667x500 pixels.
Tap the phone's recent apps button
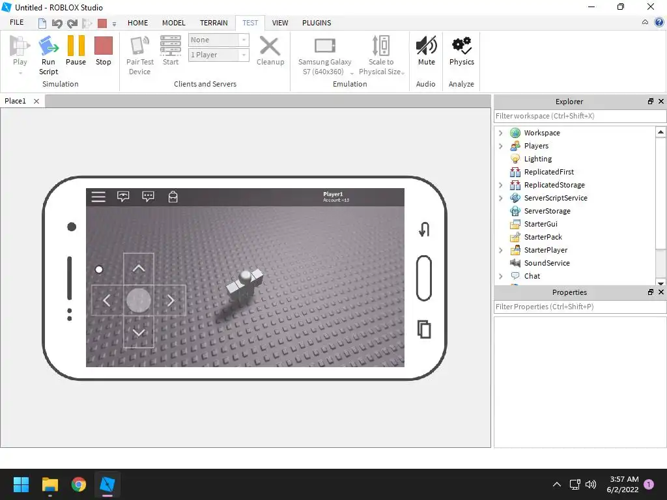pos(424,329)
